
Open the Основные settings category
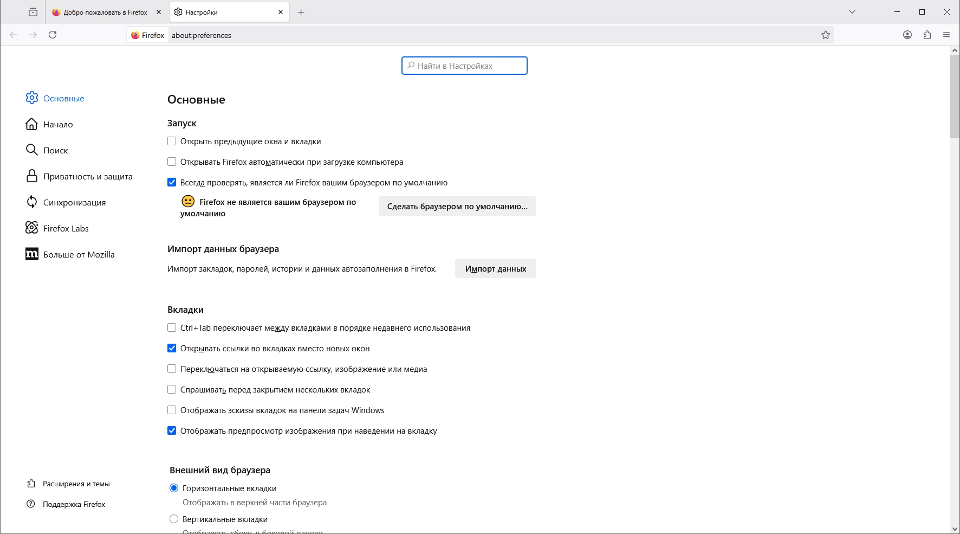click(64, 98)
